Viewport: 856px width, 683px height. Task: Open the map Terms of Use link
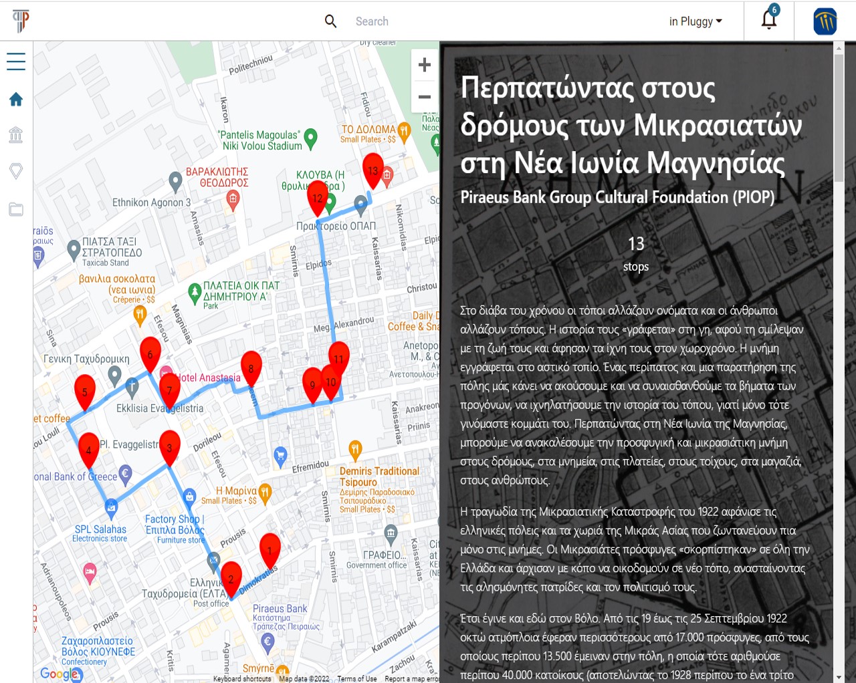click(356, 678)
